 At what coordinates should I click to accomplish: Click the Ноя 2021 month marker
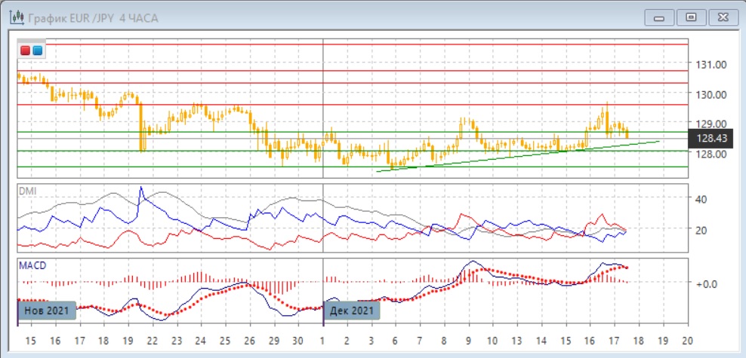tap(47, 311)
